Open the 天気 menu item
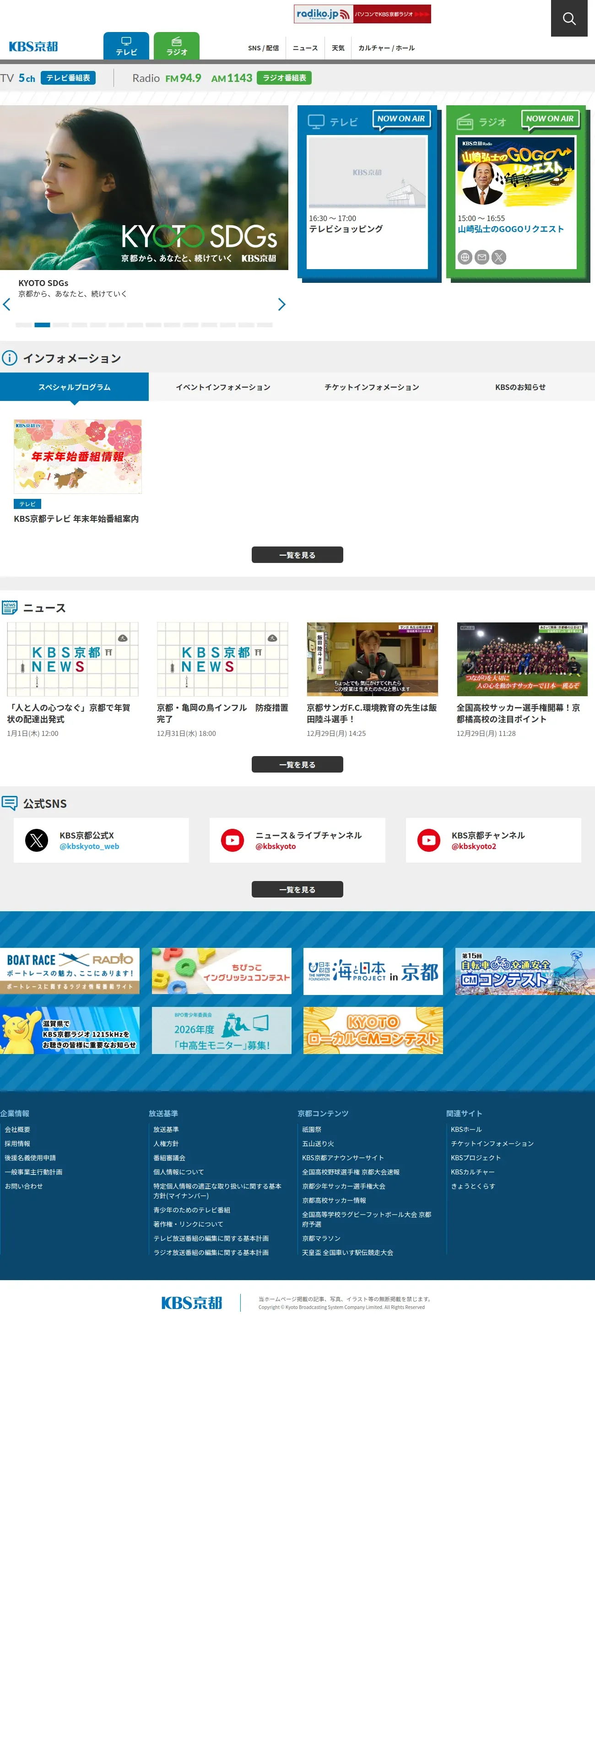 click(x=338, y=48)
